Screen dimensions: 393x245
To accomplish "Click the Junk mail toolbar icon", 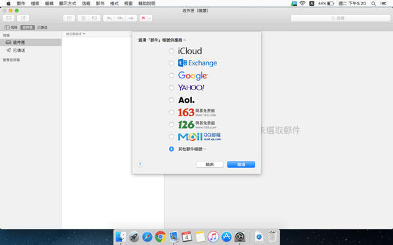I will point(95,18).
